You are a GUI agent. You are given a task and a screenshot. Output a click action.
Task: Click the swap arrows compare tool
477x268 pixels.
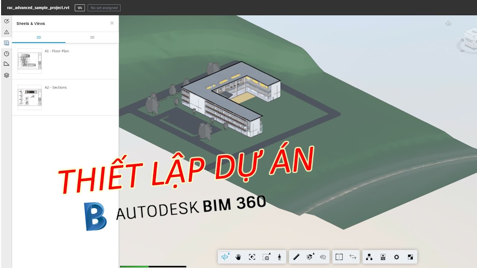pos(353,257)
